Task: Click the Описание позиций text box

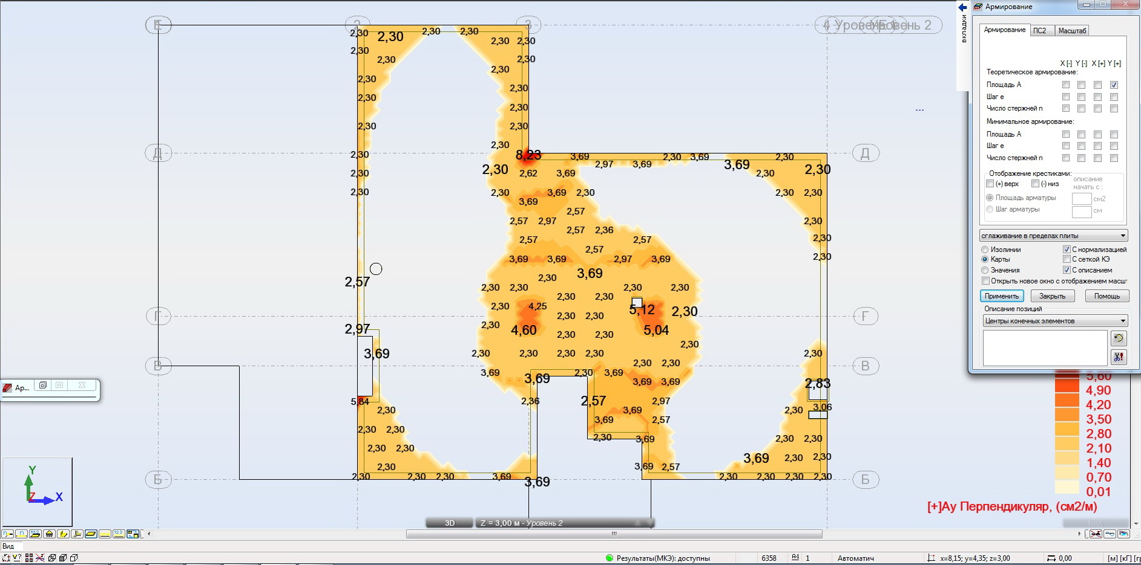Action: coord(1045,348)
